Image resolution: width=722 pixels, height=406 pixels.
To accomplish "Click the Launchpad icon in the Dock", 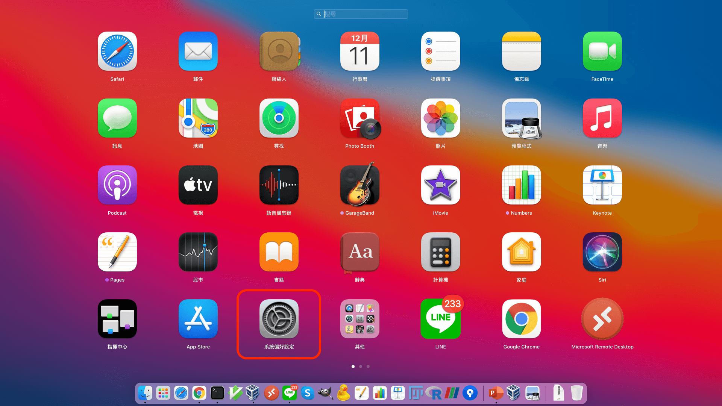I will pyautogui.click(x=163, y=393).
